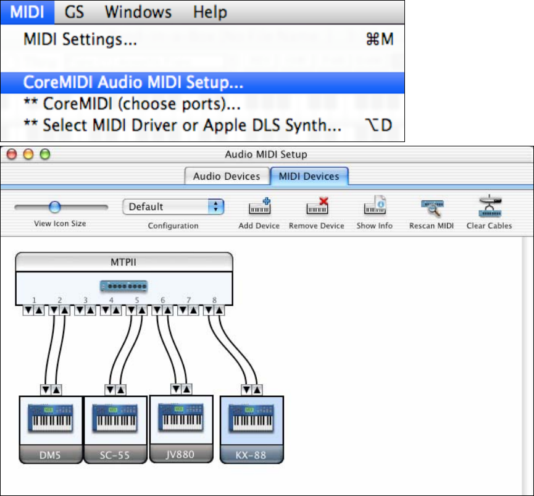Click the Rescan MIDI icon
Screen dimensions: 534x496
pos(431,208)
